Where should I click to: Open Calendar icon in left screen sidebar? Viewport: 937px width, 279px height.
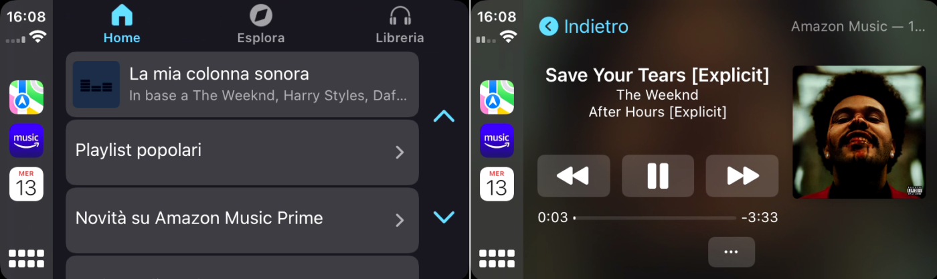26,184
